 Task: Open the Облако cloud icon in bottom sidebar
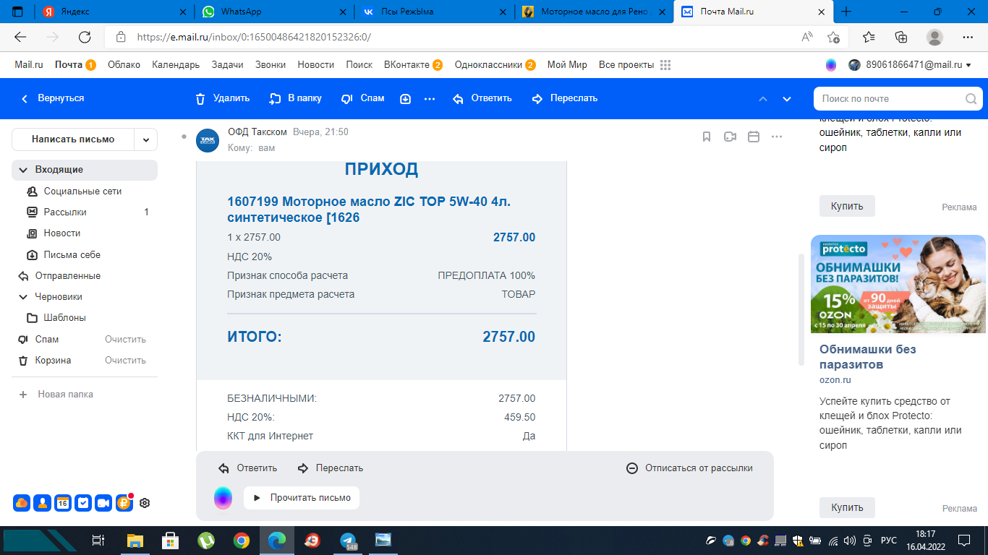click(x=21, y=503)
